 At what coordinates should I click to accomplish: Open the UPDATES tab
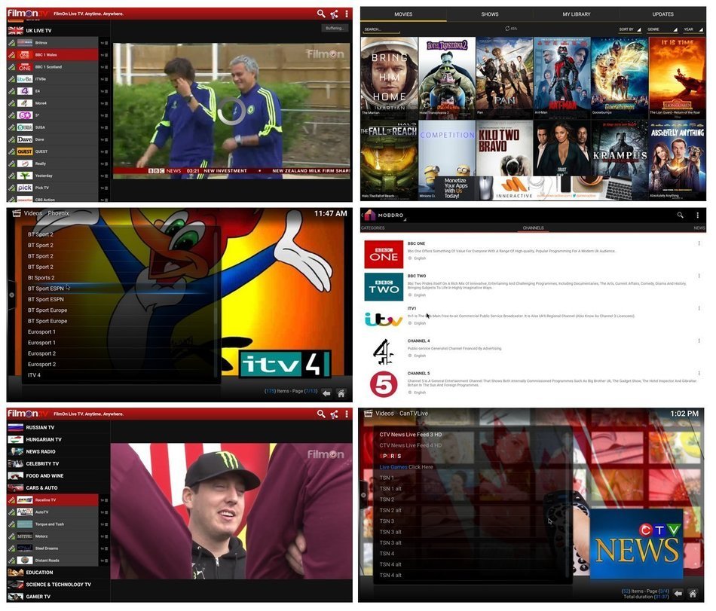click(x=662, y=14)
